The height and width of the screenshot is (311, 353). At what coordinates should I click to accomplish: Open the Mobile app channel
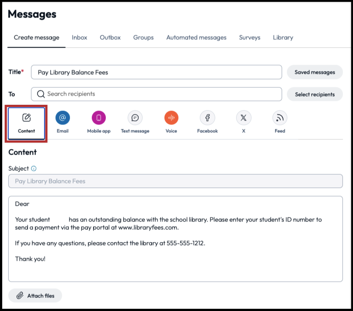[x=98, y=117]
